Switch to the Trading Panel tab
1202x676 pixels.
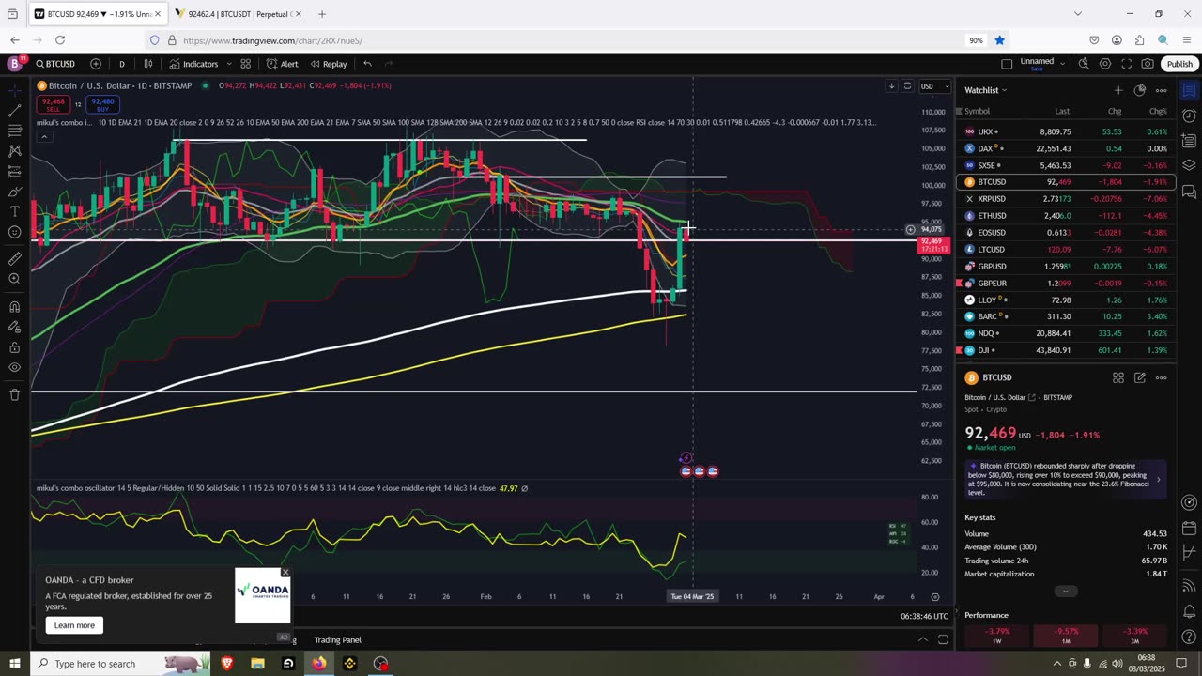(x=337, y=640)
